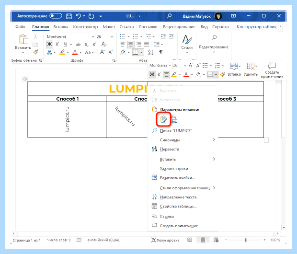Click the Sort A-Z icon

coord(151,52)
